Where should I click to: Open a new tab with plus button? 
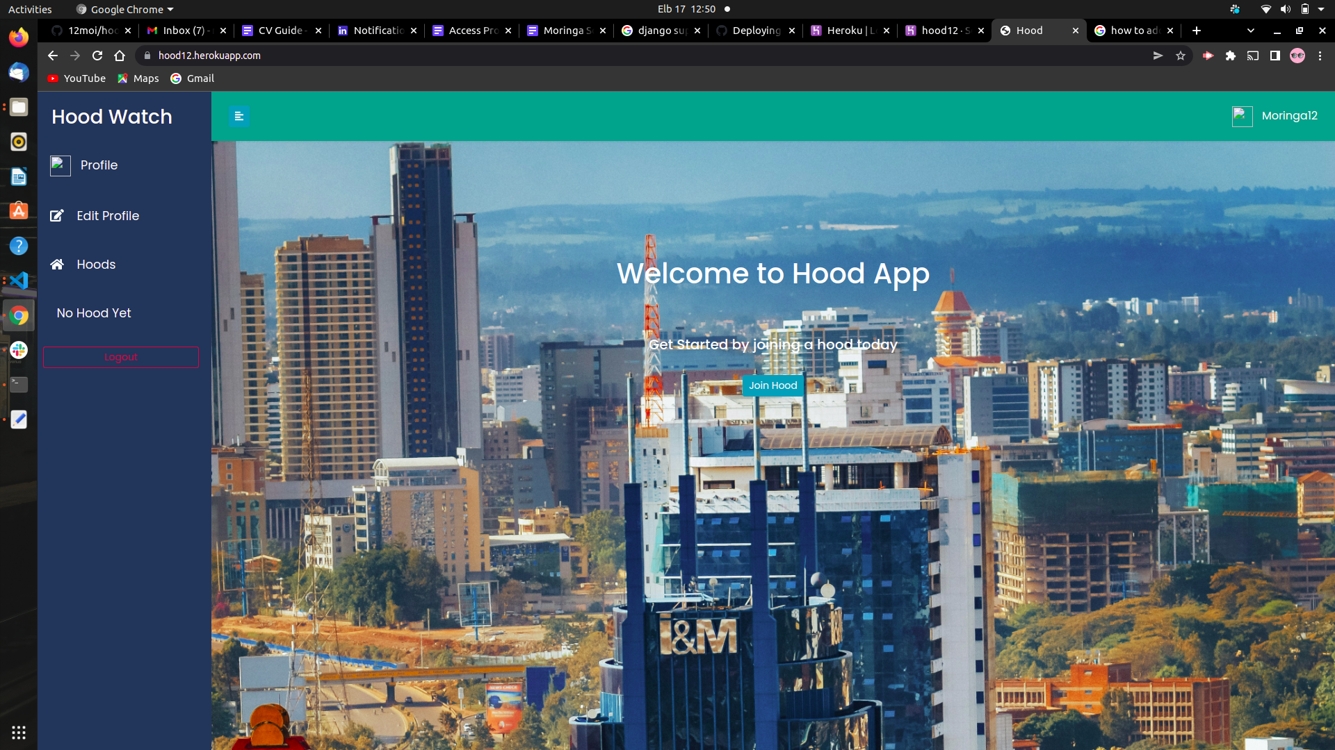click(x=1197, y=31)
